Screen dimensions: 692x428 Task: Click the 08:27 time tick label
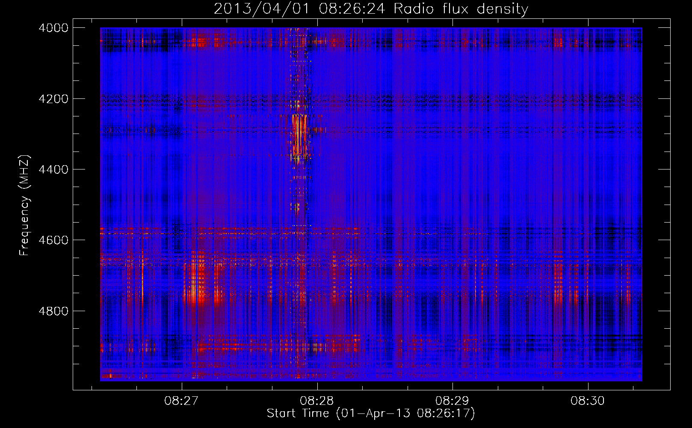pos(182,401)
